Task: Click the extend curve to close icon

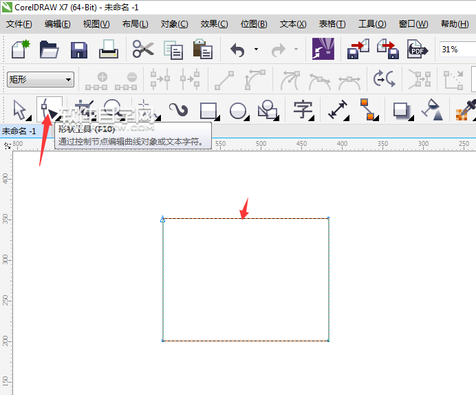Action: [x=453, y=80]
